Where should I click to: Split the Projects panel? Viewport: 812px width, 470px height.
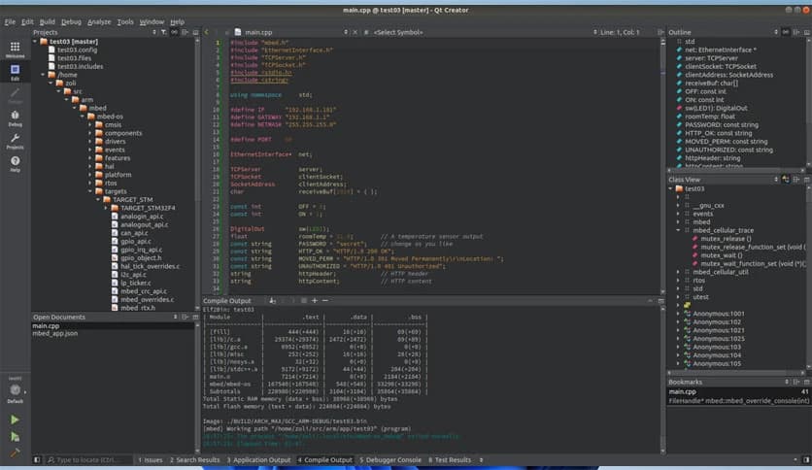pyautogui.click(x=185, y=32)
